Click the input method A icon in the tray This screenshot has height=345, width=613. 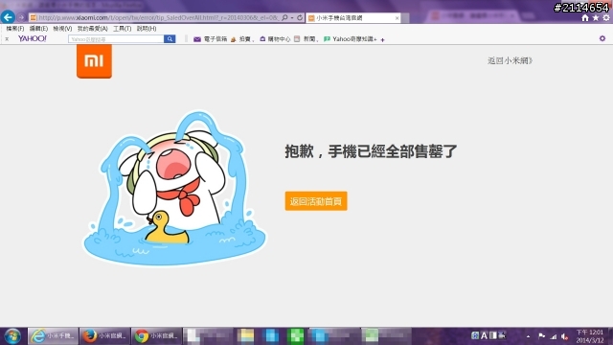coord(484,335)
